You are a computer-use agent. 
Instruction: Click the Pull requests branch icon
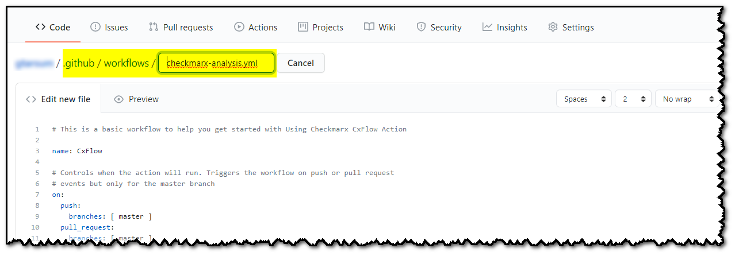(x=154, y=27)
